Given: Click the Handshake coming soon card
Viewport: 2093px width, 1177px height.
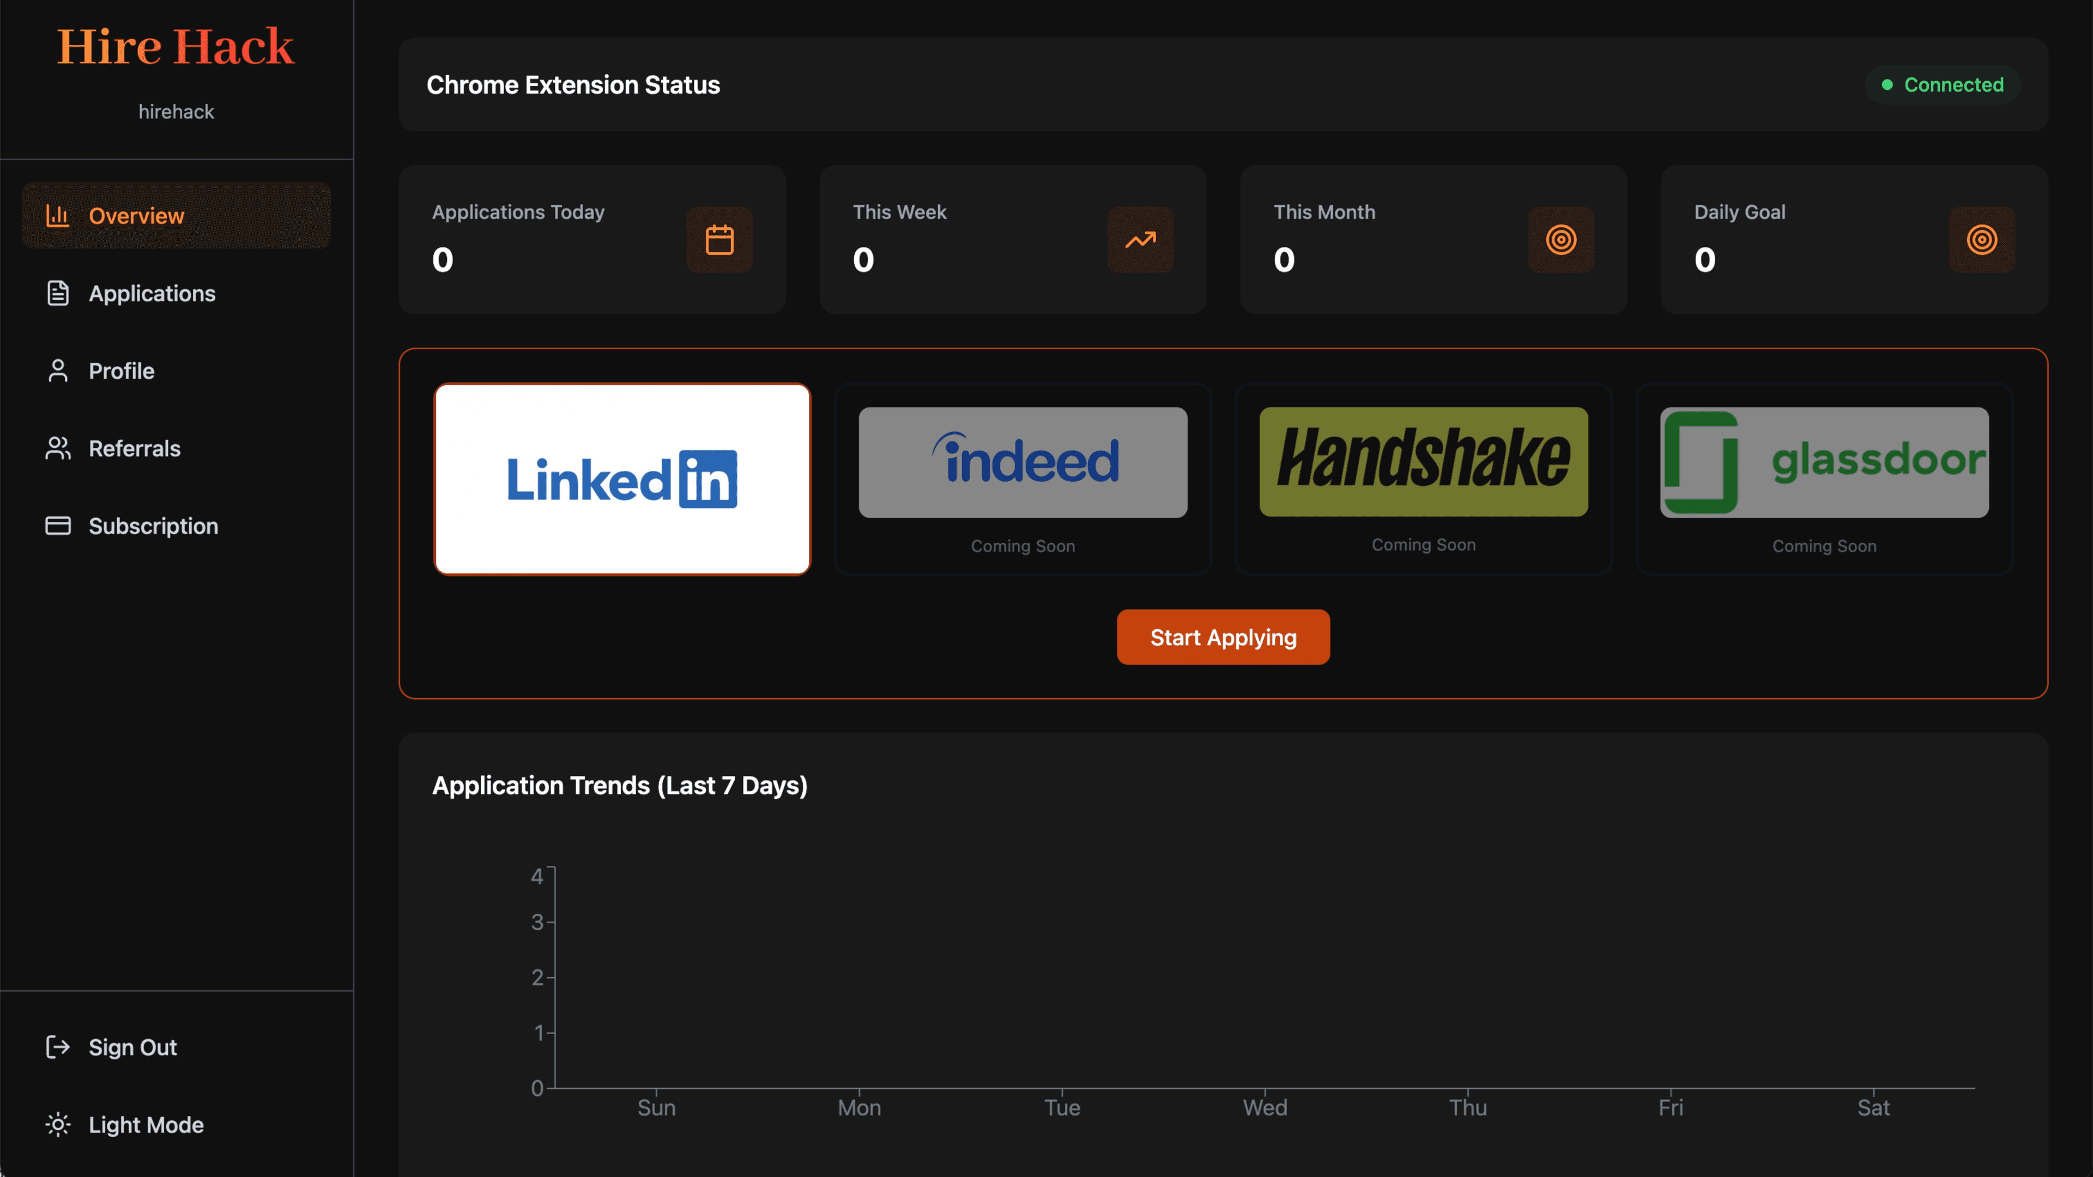Looking at the screenshot, I should (x=1423, y=480).
